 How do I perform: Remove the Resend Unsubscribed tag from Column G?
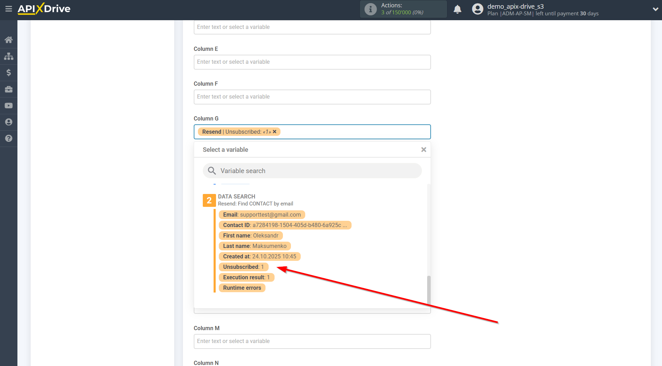pos(275,132)
